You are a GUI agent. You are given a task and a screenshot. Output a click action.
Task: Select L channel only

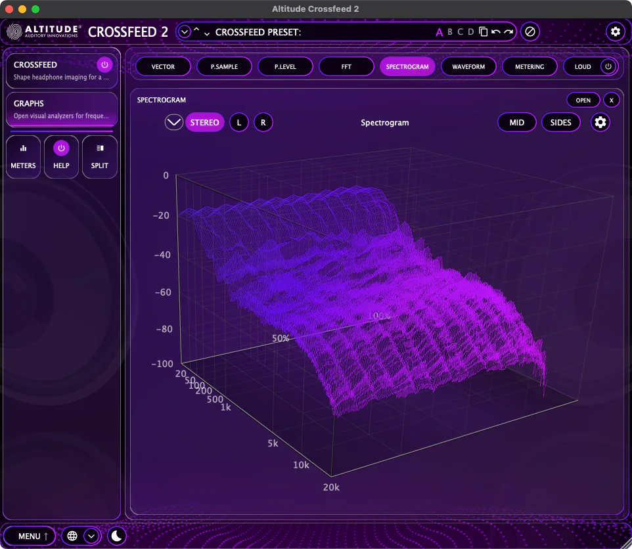239,122
